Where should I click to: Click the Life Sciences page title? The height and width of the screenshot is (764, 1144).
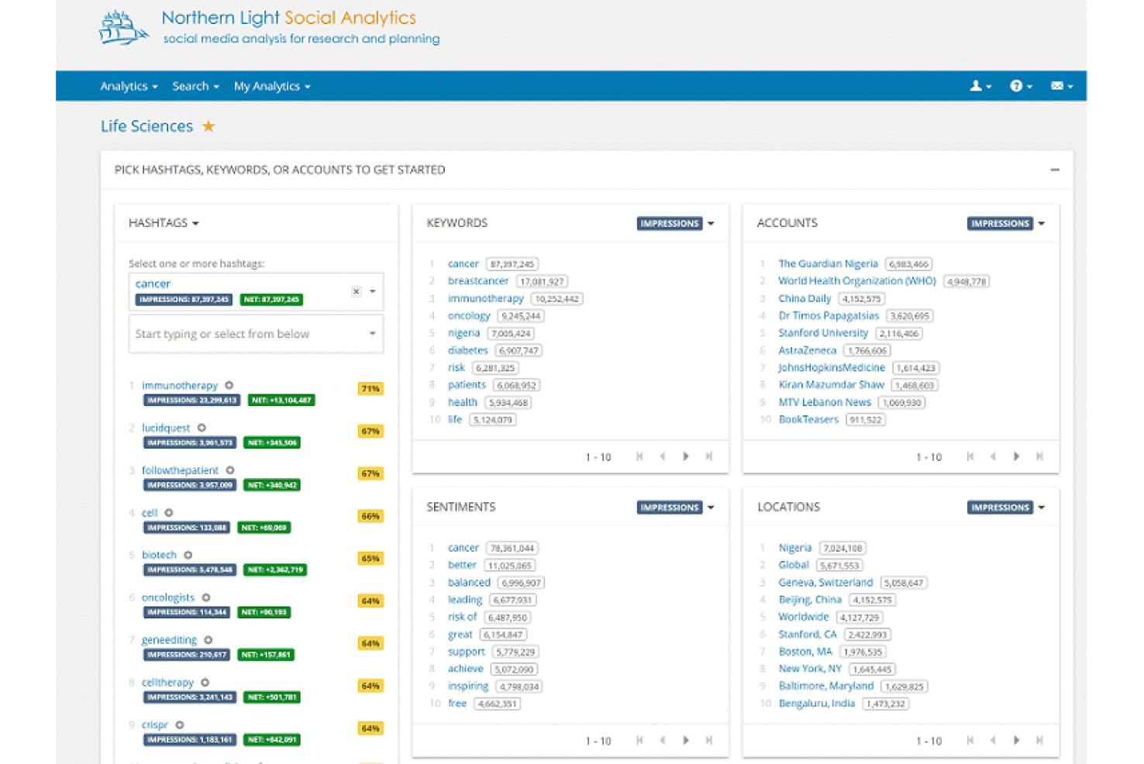tap(146, 126)
